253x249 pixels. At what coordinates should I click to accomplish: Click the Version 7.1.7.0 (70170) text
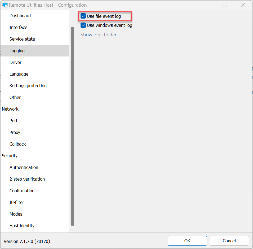point(27,241)
